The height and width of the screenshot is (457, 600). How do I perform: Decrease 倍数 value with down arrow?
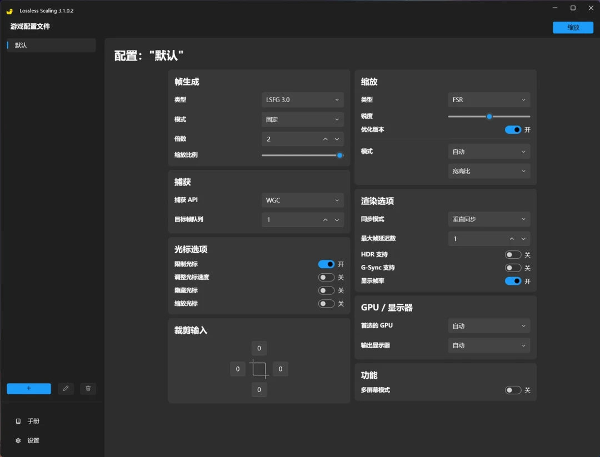click(337, 139)
